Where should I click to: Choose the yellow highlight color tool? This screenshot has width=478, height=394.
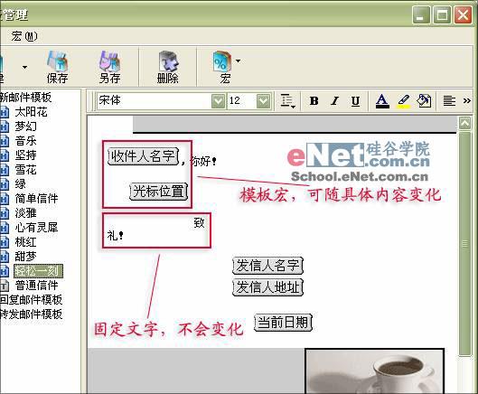(x=403, y=101)
